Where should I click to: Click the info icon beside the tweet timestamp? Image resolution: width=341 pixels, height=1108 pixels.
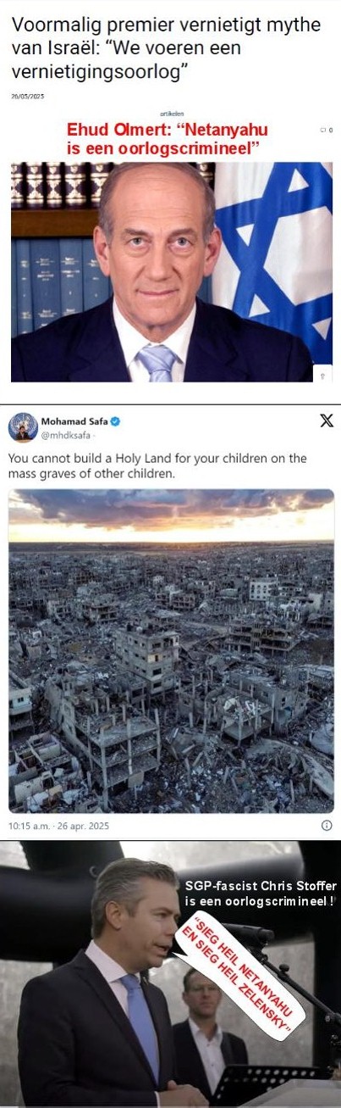point(327,825)
